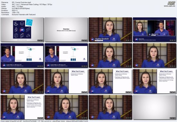
Task: Click the 'Resolution:' label
Action: coord(5,13)
